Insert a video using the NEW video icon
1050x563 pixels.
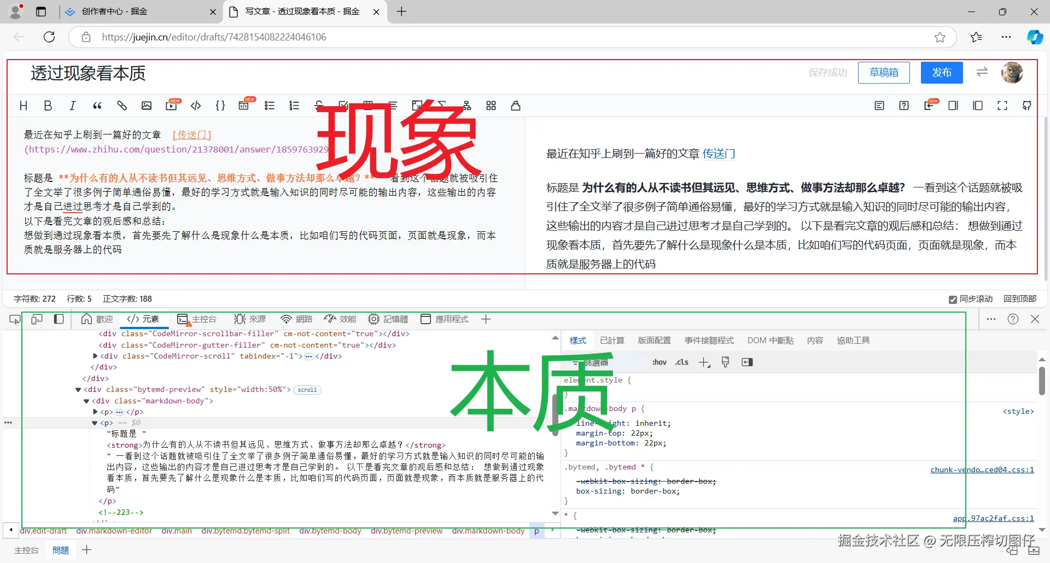[x=172, y=105]
